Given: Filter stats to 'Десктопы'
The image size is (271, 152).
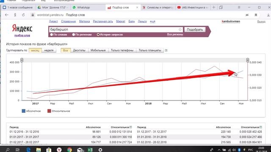Looking at the screenshot, I should tap(79, 50).
